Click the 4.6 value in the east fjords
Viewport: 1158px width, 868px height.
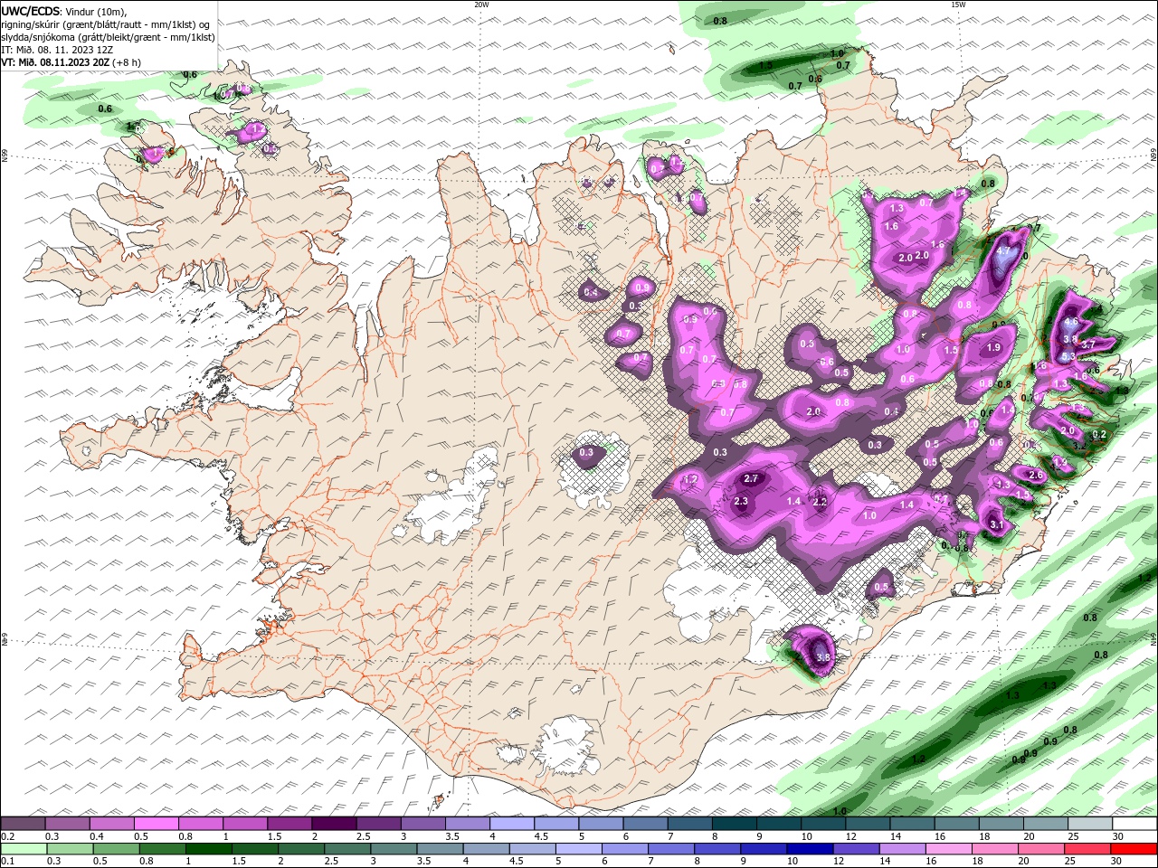click(x=1071, y=322)
